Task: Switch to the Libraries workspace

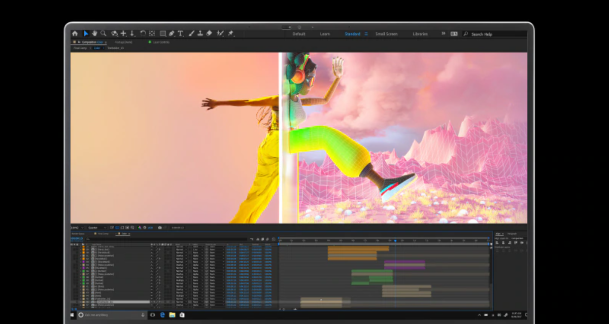Action: (x=420, y=34)
